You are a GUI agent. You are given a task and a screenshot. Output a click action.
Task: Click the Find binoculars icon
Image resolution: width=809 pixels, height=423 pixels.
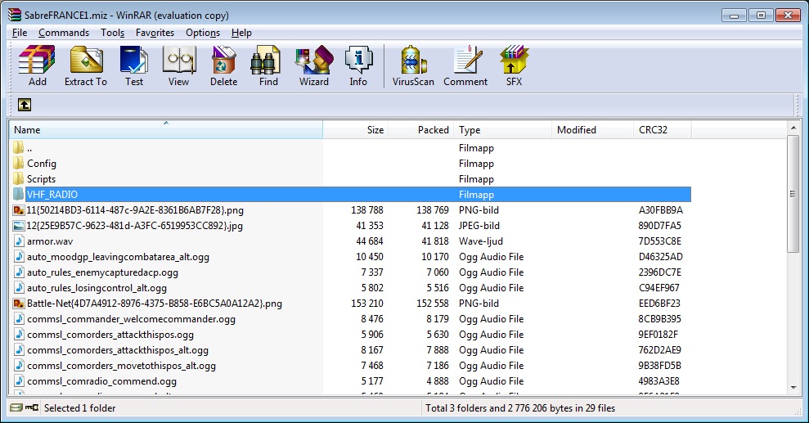pos(266,60)
